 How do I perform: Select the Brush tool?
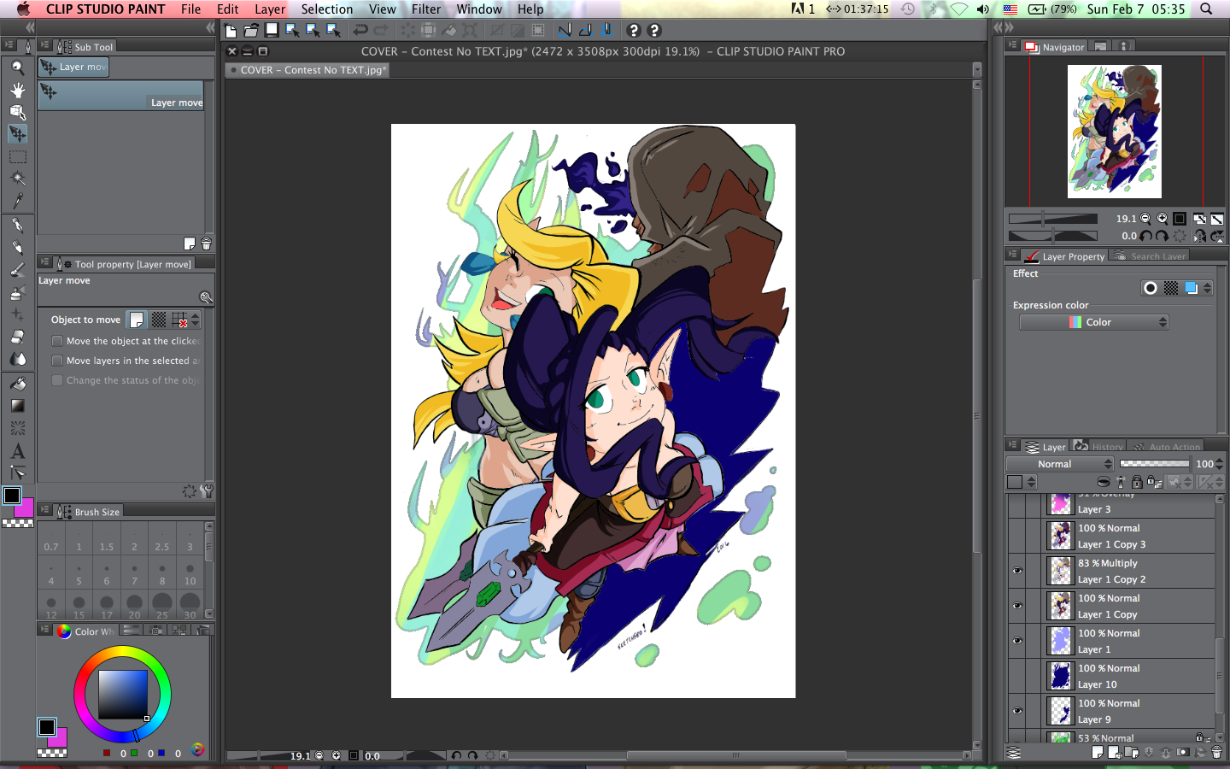click(17, 270)
